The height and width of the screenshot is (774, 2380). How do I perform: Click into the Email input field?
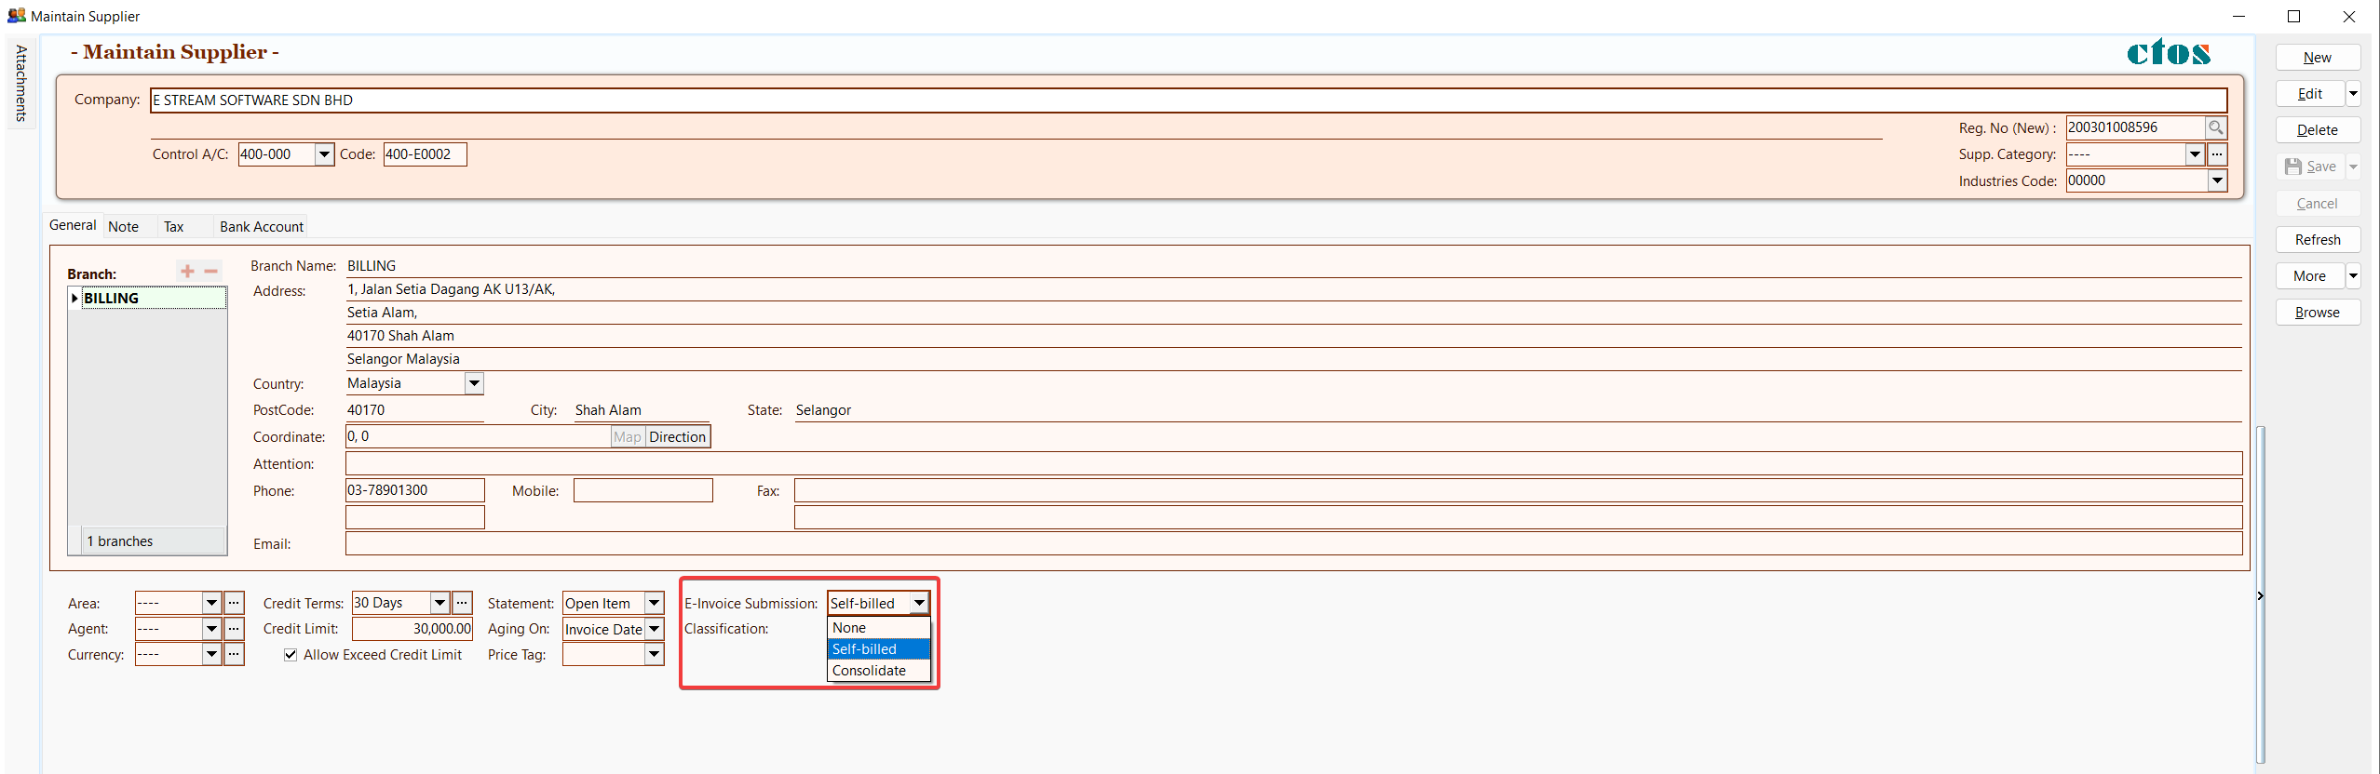[1292, 544]
